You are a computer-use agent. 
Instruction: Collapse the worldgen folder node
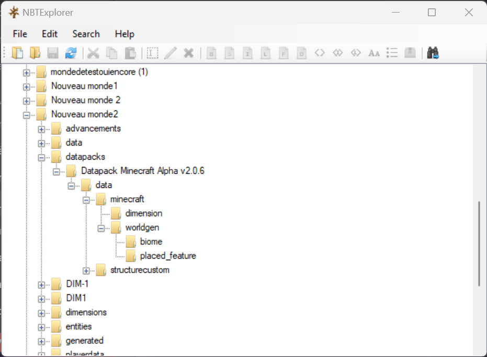click(101, 228)
